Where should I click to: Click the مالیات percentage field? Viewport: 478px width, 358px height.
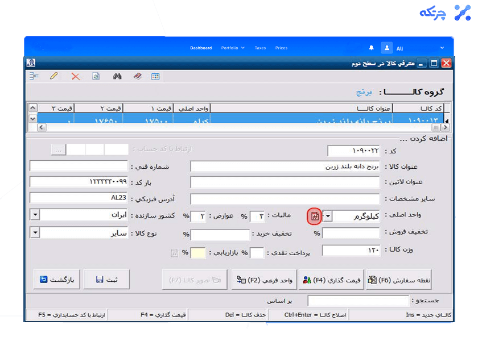click(257, 216)
